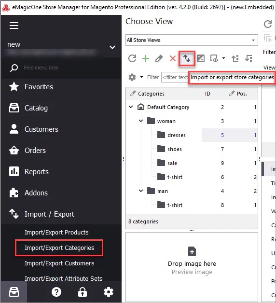Click the Reports bar chart icon

14,171
